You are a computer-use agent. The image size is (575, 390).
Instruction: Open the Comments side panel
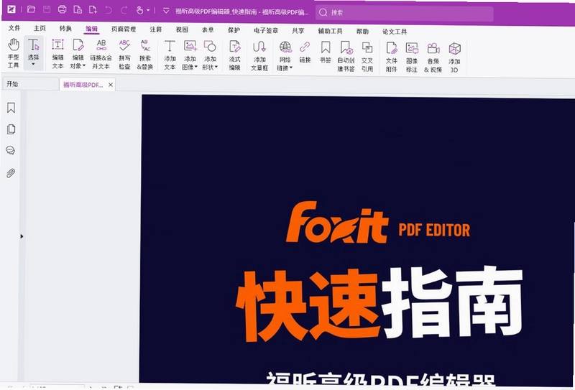click(11, 150)
